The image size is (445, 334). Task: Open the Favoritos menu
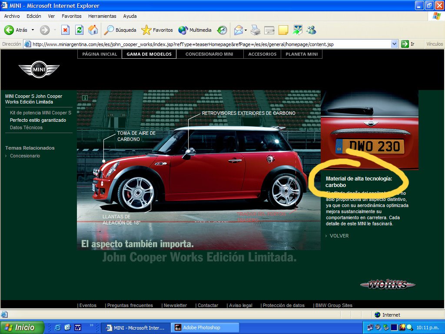[x=72, y=16]
